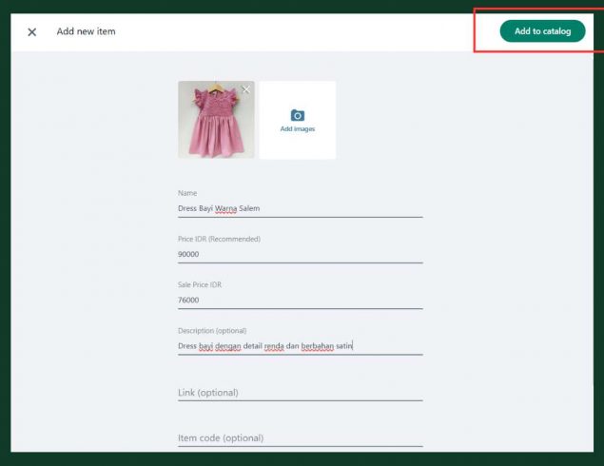Remove the pink dress image
The width and height of the screenshot is (604, 466).
coord(245,89)
